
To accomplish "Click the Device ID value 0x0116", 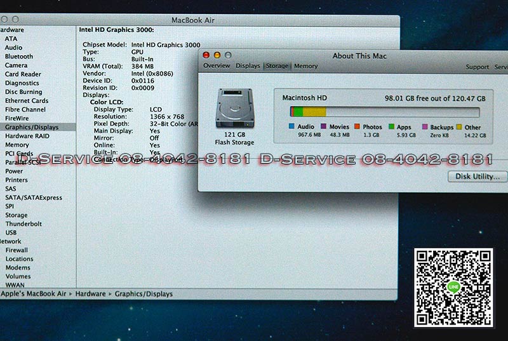I will coord(142,81).
